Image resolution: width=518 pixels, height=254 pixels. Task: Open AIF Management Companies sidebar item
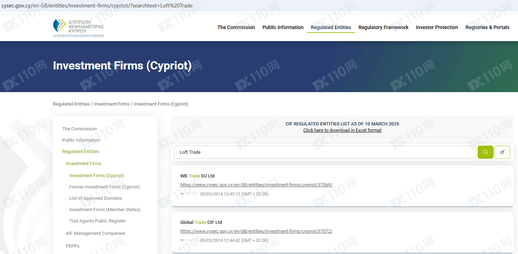point(95,233)
